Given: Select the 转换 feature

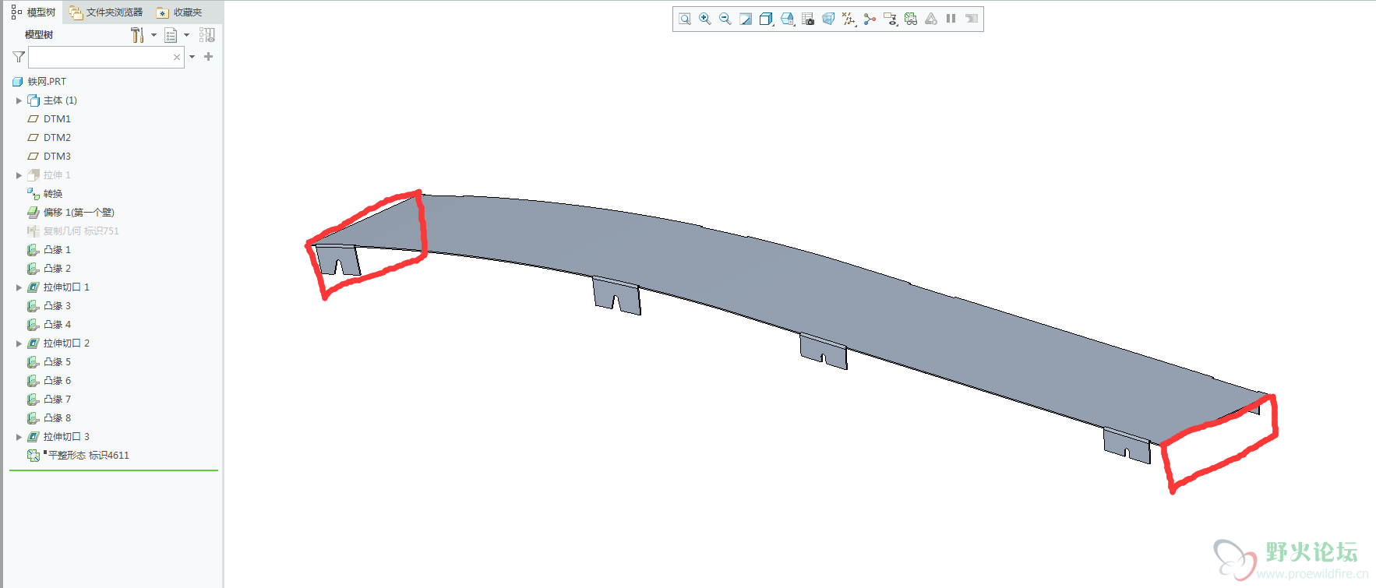Looking at the screenshot, I should click(45, 194).
